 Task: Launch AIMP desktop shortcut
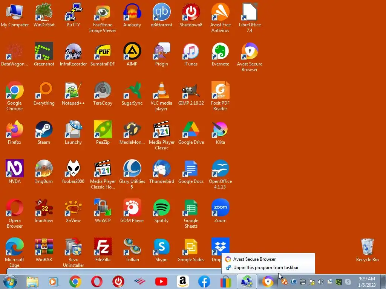tap(132, 54)
